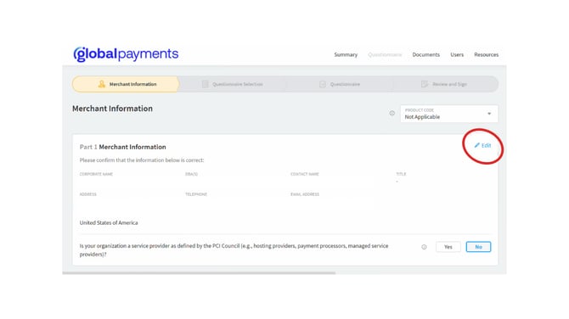The image size is (569, 319).
Task: Click the Global Payments logo
Action: 126,54
